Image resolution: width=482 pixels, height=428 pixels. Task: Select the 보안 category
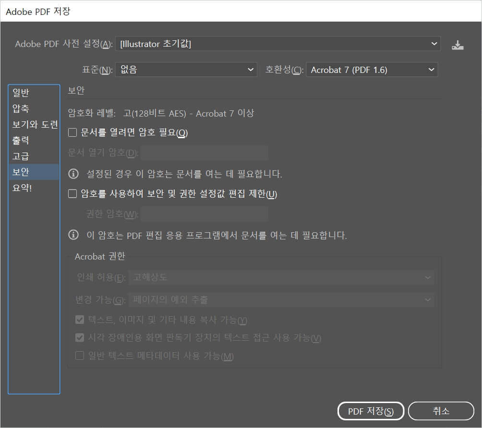[34, 172]
